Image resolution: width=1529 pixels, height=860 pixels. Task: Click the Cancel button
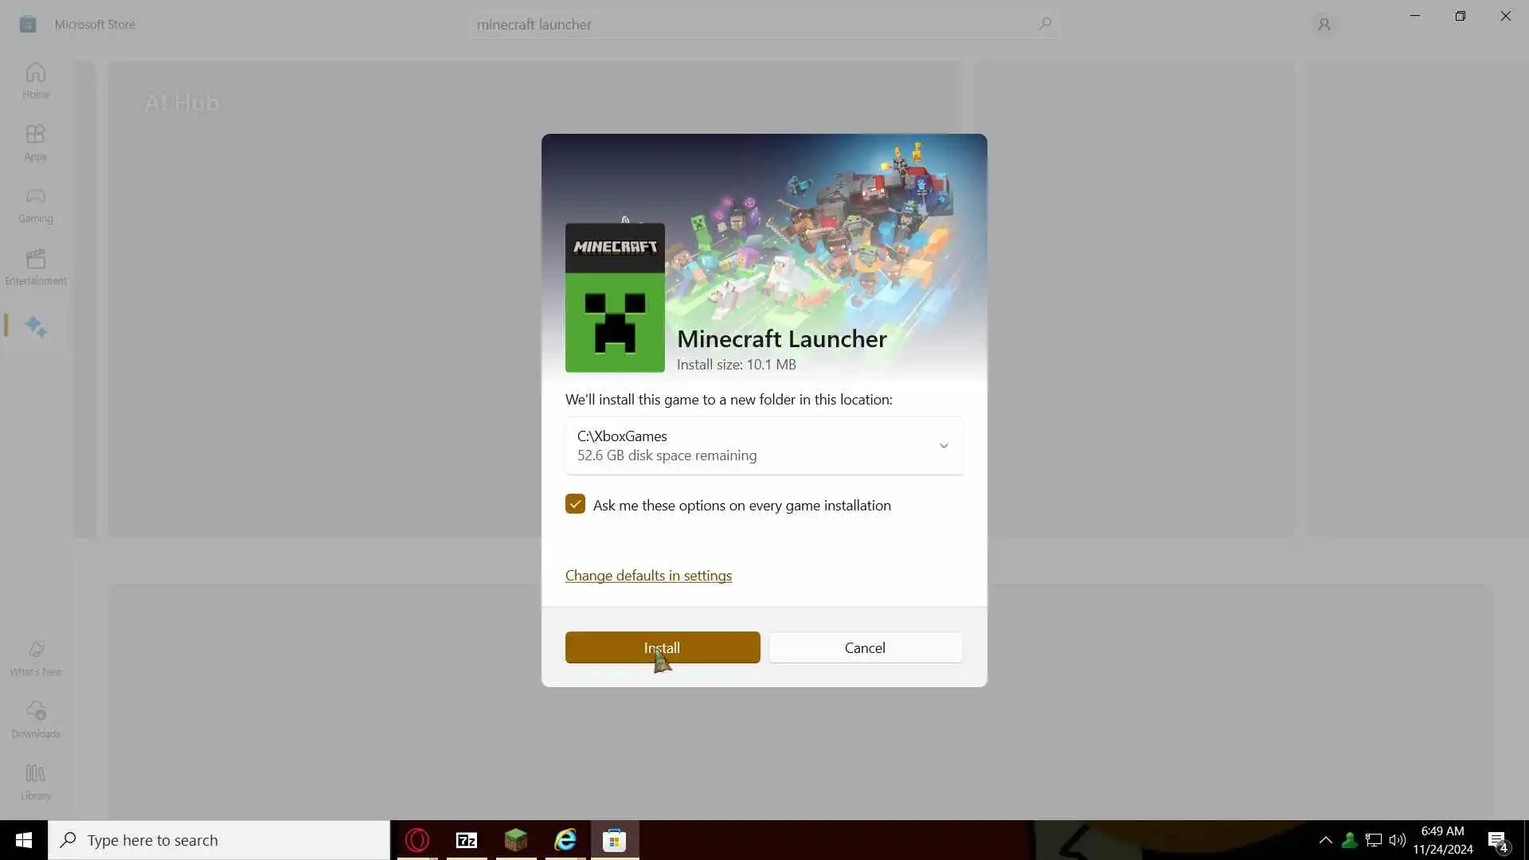pos(865,647)
